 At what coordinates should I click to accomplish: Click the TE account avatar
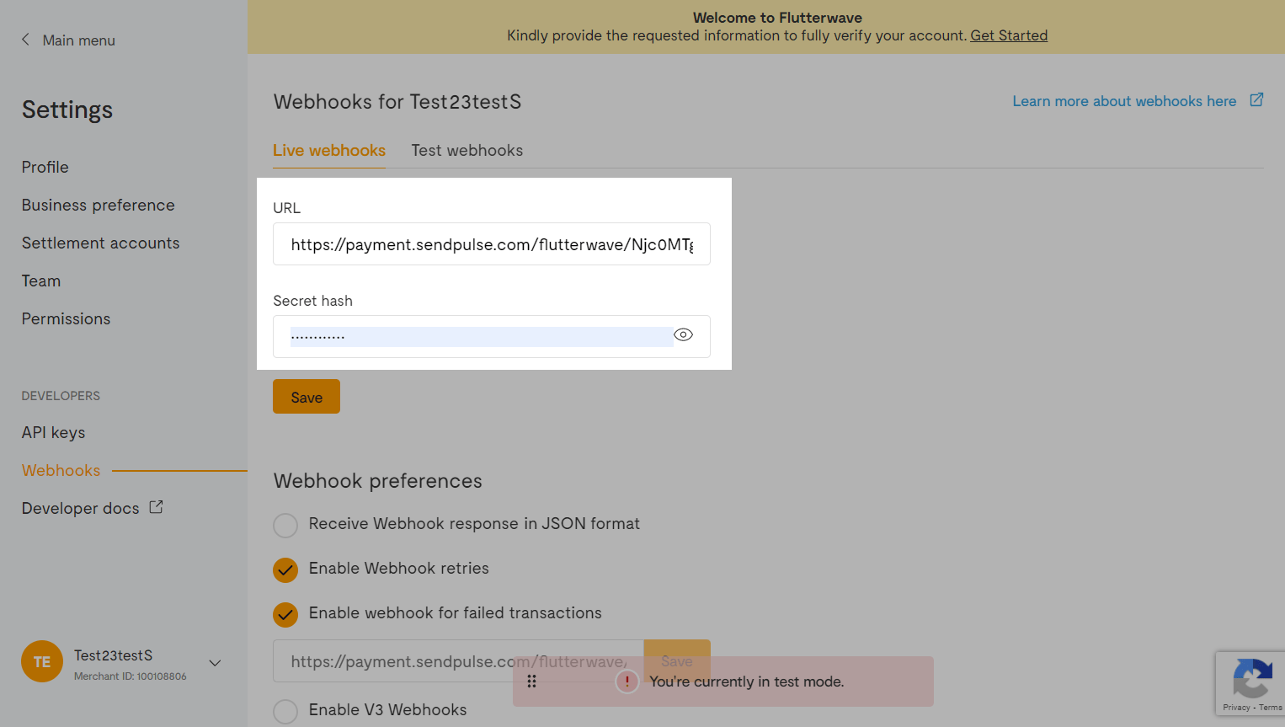[42, 662]
